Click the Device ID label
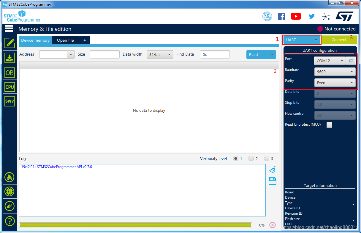Screen dimensions: 361x233 point(292,208)
